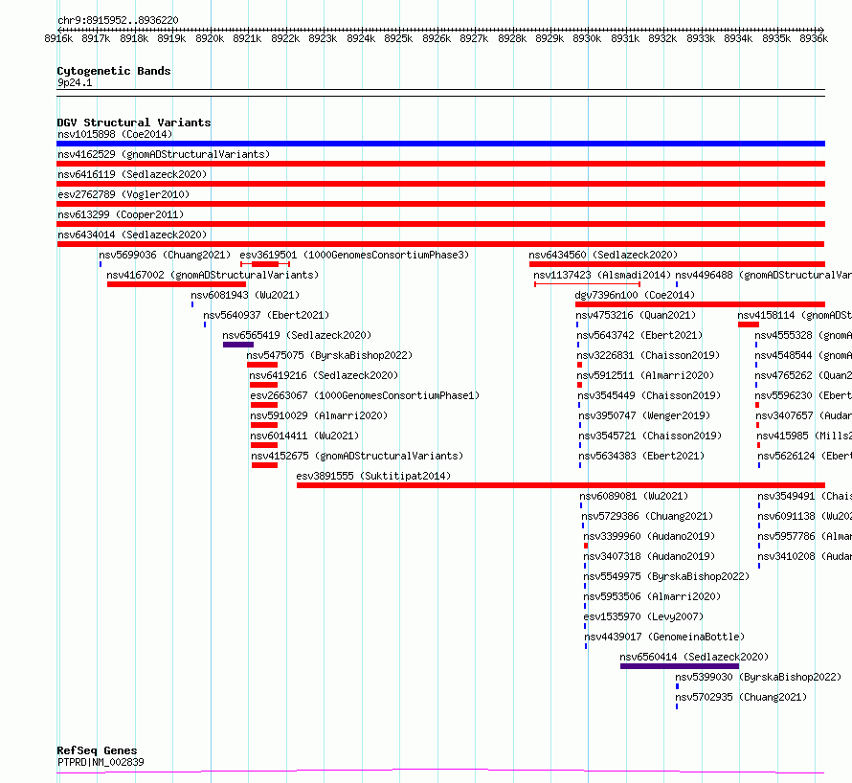The height and width of the screenshot is (783, 852).
Task: Click the nsv4765262 variant label
Action: pos(803,375)
